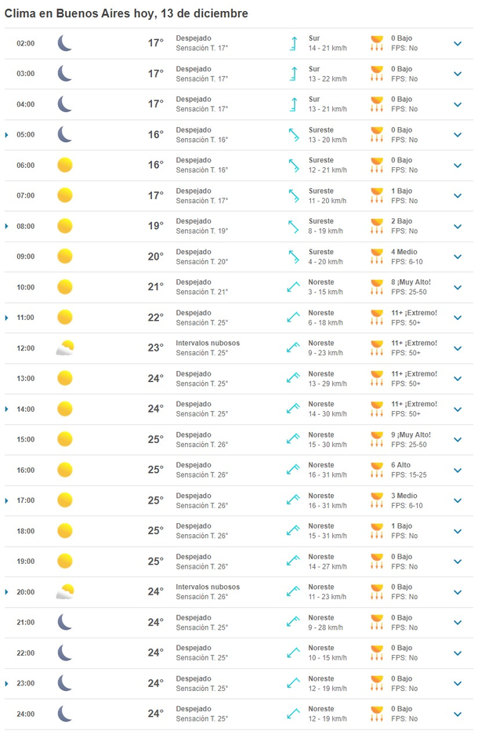This screenshot has width=478, height=738.
Task: Click the triangle marker beside 17:00
Action: [7, 500]
